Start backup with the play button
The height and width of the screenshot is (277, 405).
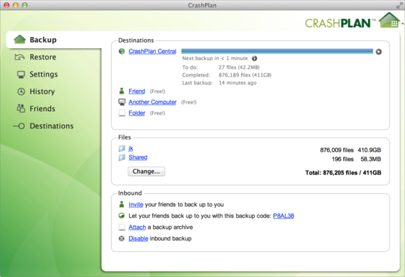tap(378, 52)
